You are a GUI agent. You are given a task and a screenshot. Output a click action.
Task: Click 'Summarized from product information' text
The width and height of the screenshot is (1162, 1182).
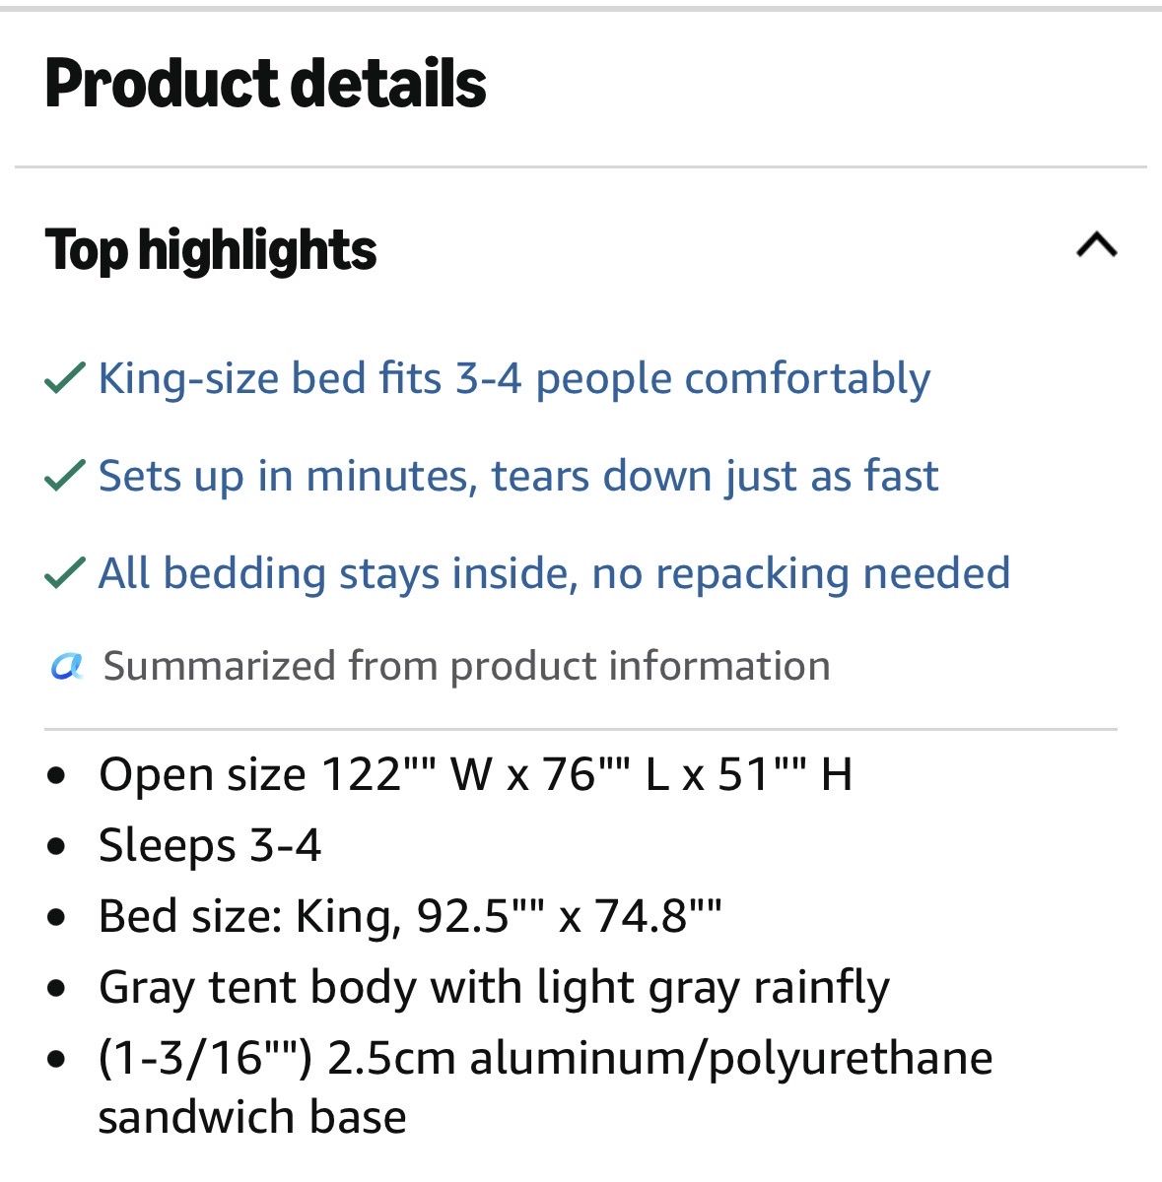[x=467, y=667]
